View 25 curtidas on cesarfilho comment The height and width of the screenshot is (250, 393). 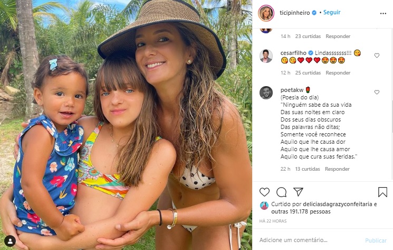click(308, 73)
